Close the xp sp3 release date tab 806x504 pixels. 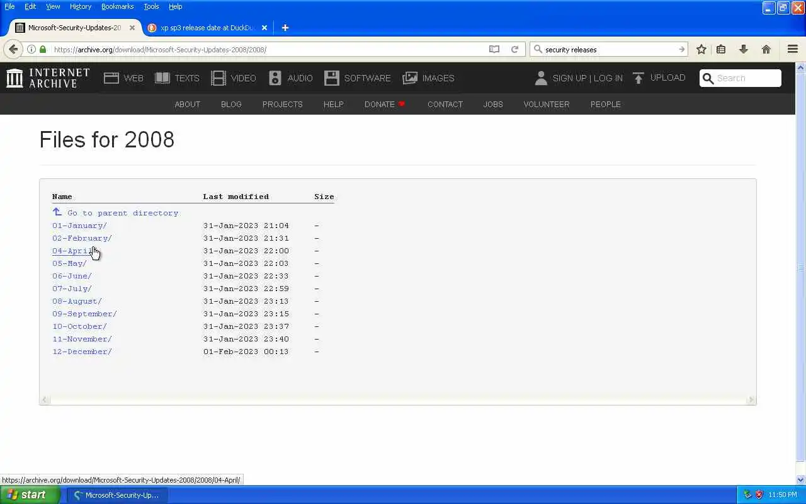coord(264,28)
